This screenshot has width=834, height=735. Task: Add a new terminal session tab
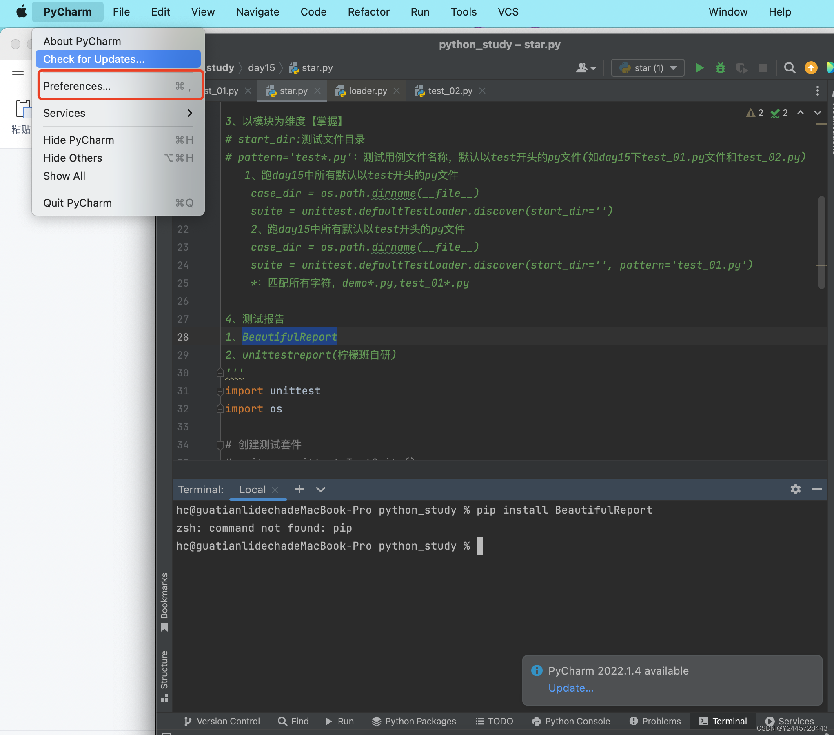click(299, 489)
